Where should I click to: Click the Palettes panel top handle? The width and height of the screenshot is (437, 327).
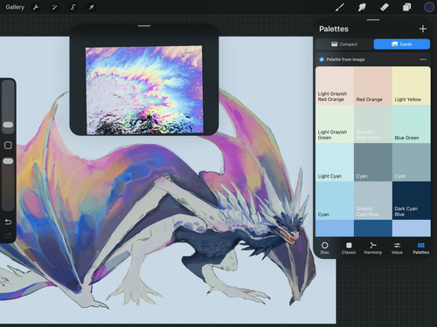(x=373, y=20)
